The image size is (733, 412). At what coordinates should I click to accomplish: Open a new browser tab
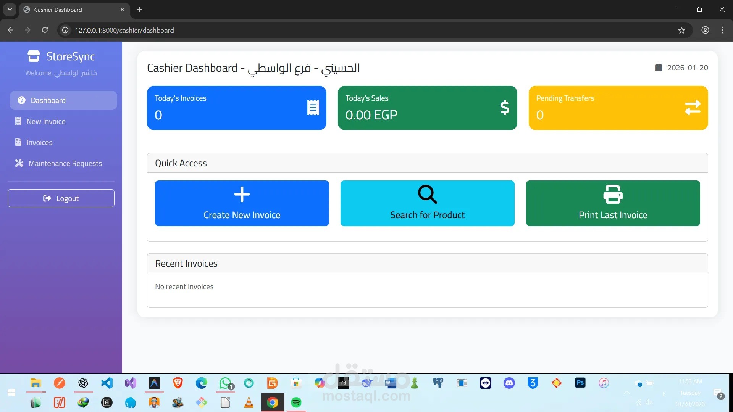coord(140,10)
